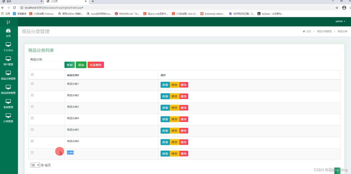Open the README.md bookmark
351x174 pixels.
(127, 14)
